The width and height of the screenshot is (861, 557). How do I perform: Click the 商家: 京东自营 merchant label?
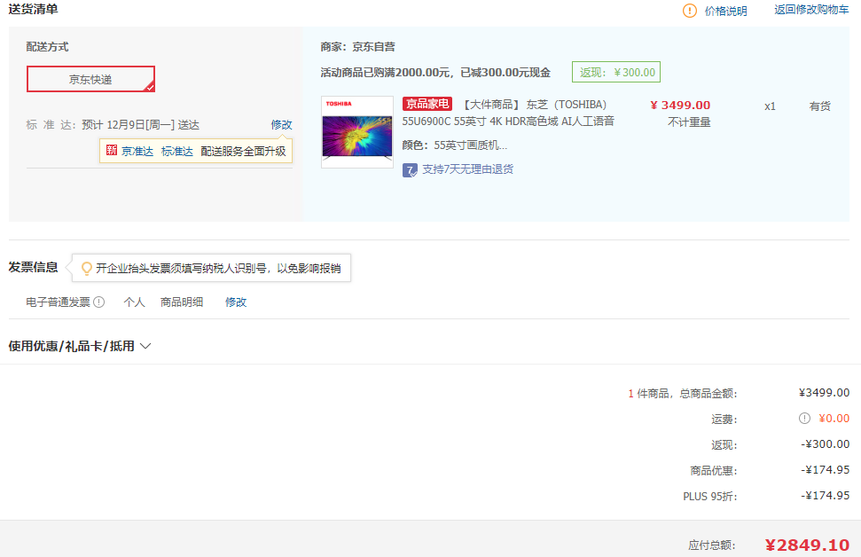point(357,47)
